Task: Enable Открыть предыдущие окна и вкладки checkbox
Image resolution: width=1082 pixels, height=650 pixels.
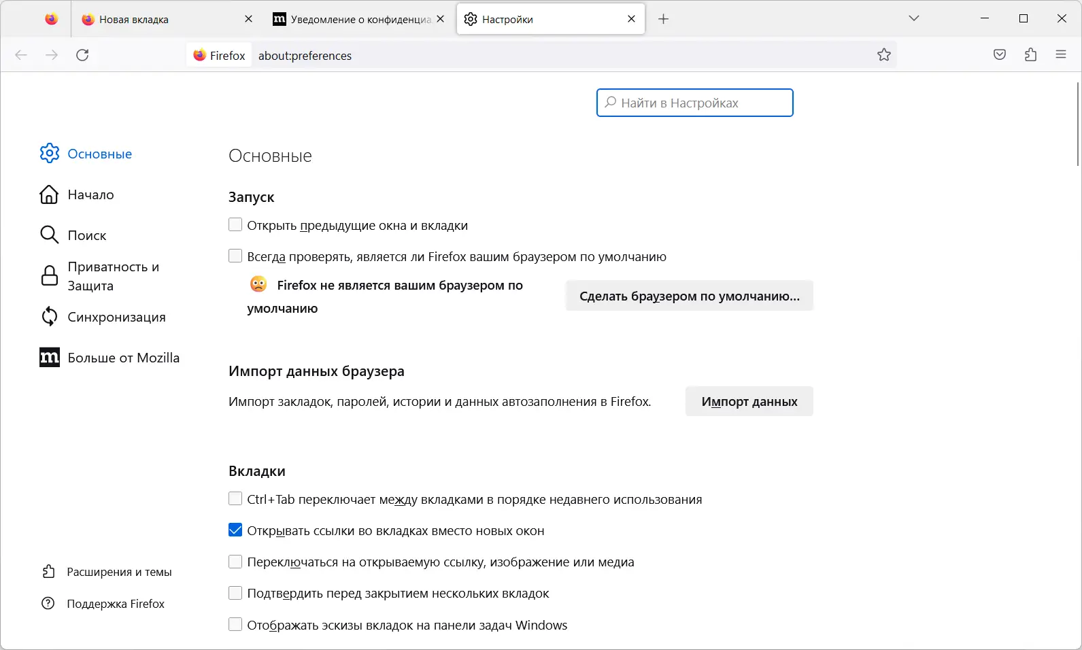Action: click(235, 225)
